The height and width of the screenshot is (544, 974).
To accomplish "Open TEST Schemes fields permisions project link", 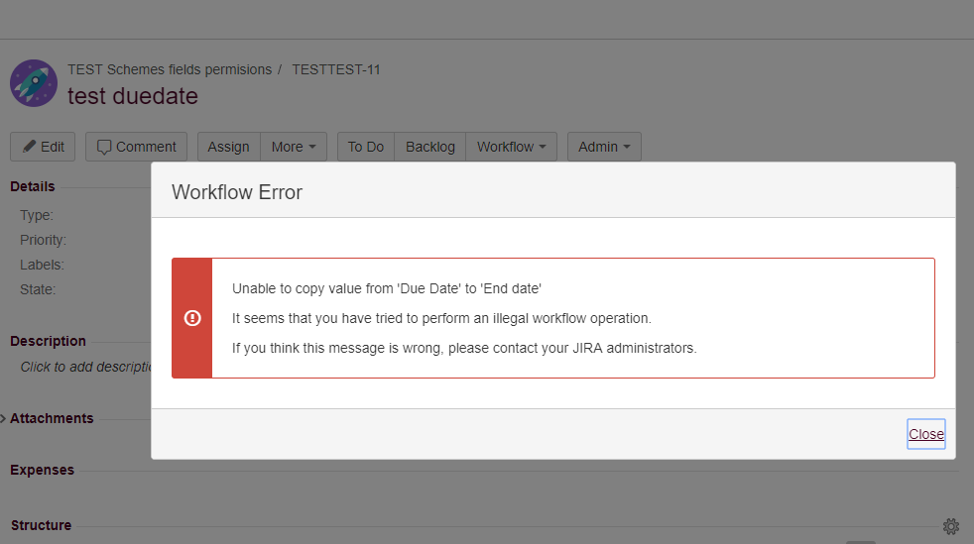I will pyautogui.click(x=170, y=69).
